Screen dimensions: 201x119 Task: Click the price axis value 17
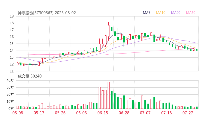[x=12, y=30]
